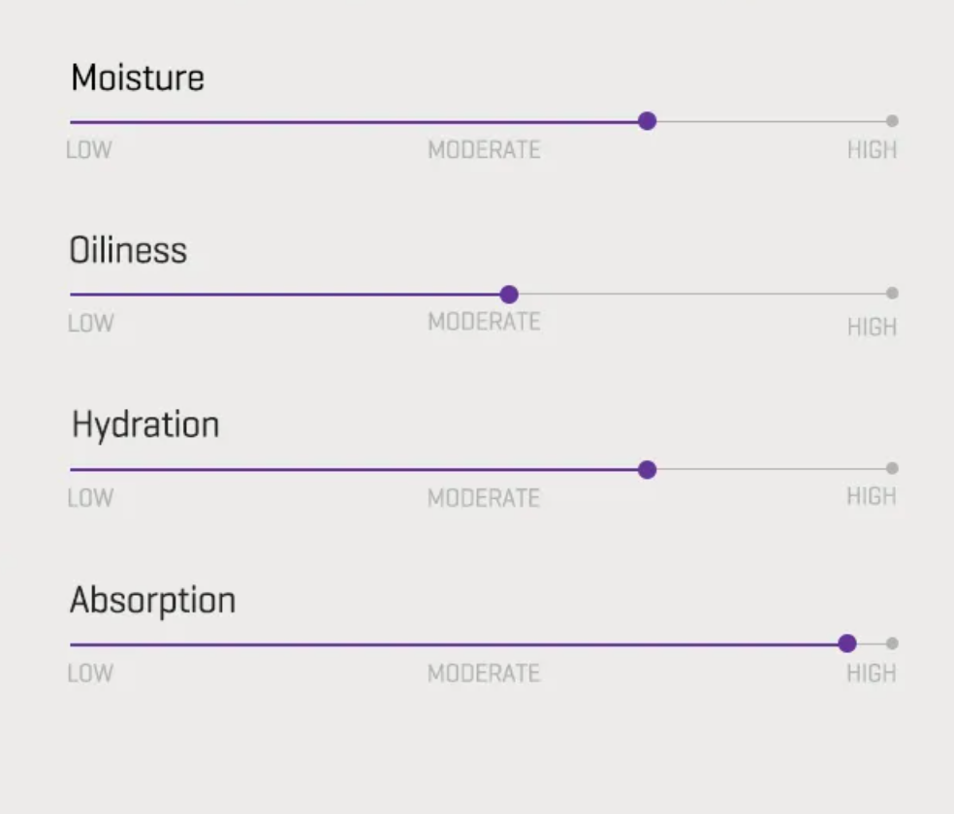The height and width of the screenshot is (814, 954).
Task: Click the right endpoint dot of Absorption track
Action: click(890, 642)
